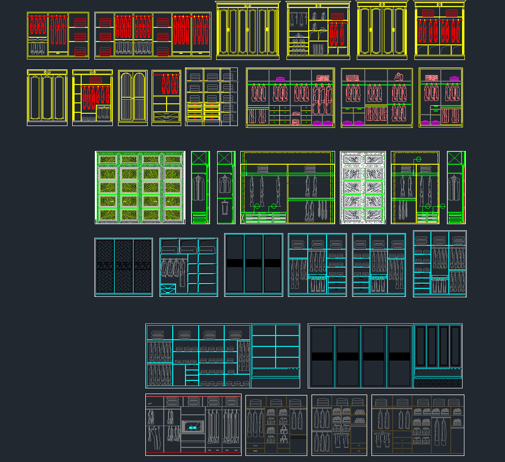Select the cyan cabinet with four narrow doors
The width and height of the screenshot is (505, 462).
click(438, 347)
